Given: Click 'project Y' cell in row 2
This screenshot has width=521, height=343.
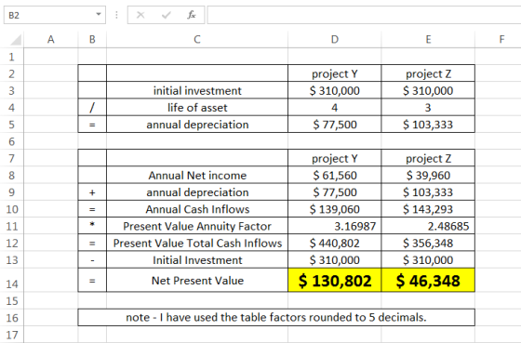Looking at the screenshot, I should pos(335,73).
